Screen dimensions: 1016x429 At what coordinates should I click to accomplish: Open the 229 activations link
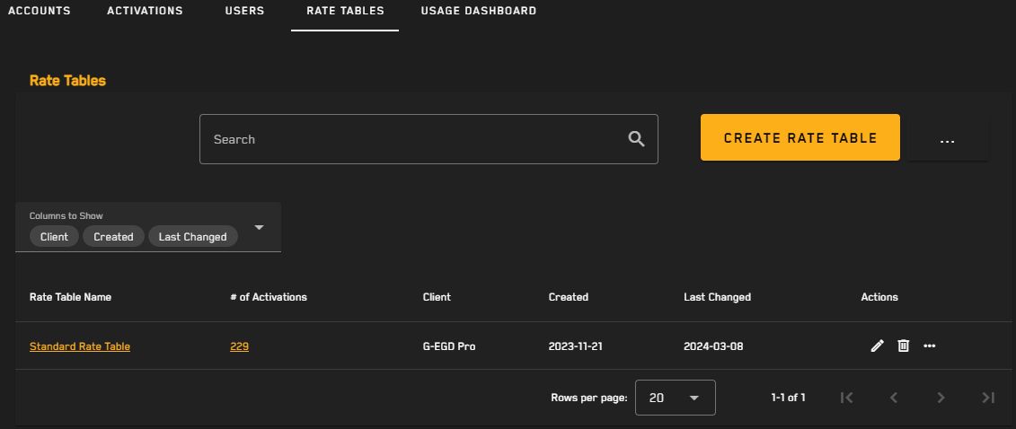pyautogui.click(x=239, y=346)
